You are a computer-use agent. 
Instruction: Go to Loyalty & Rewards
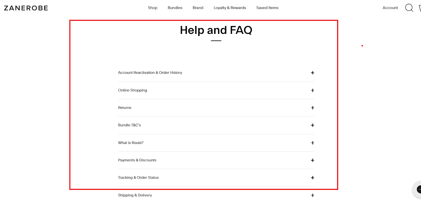[230, 8]
